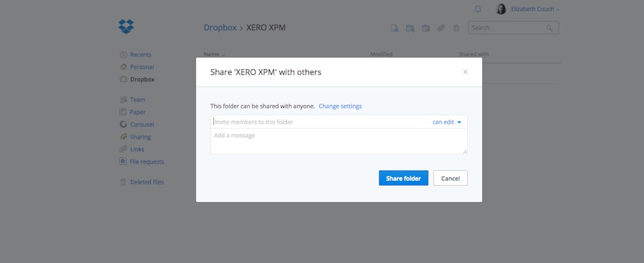Click the Modified column header
This screenshot has width=644, height=263.
pos(381,54)
